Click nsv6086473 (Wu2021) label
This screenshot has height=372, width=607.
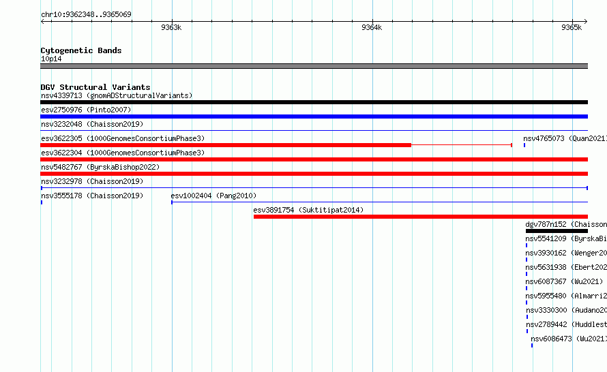569,339
